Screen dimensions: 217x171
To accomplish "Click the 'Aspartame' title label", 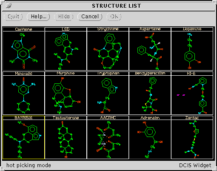I will 150,29.
